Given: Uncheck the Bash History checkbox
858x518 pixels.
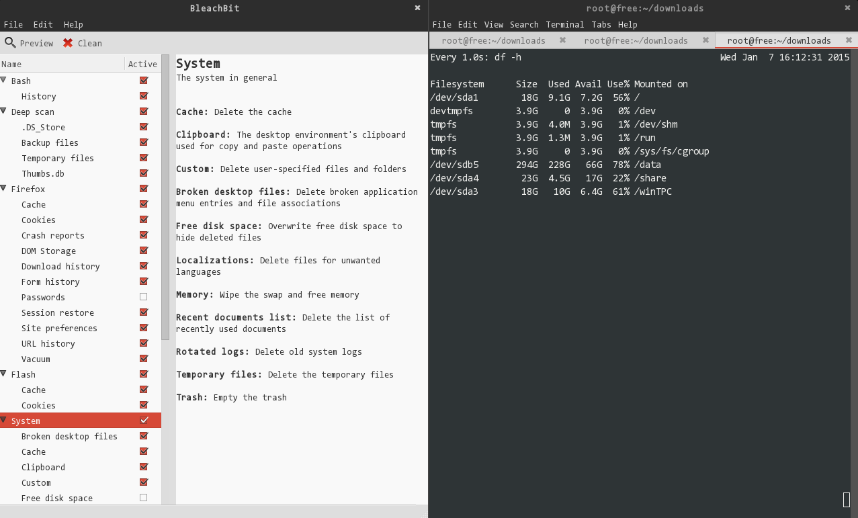Looking at the screenshot, I should [x=143, y=96].
